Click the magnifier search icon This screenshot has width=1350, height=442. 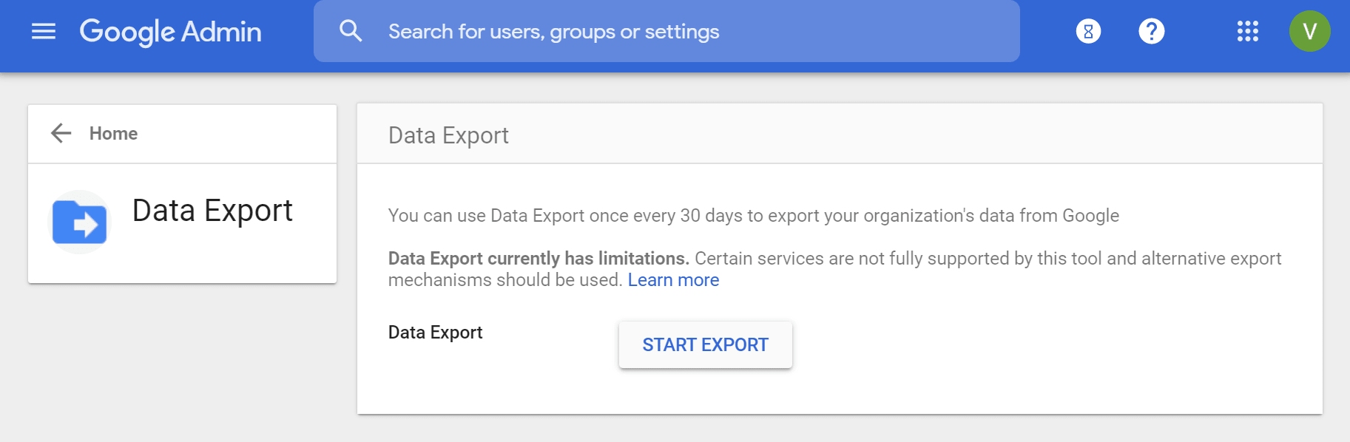coord(351,31)
